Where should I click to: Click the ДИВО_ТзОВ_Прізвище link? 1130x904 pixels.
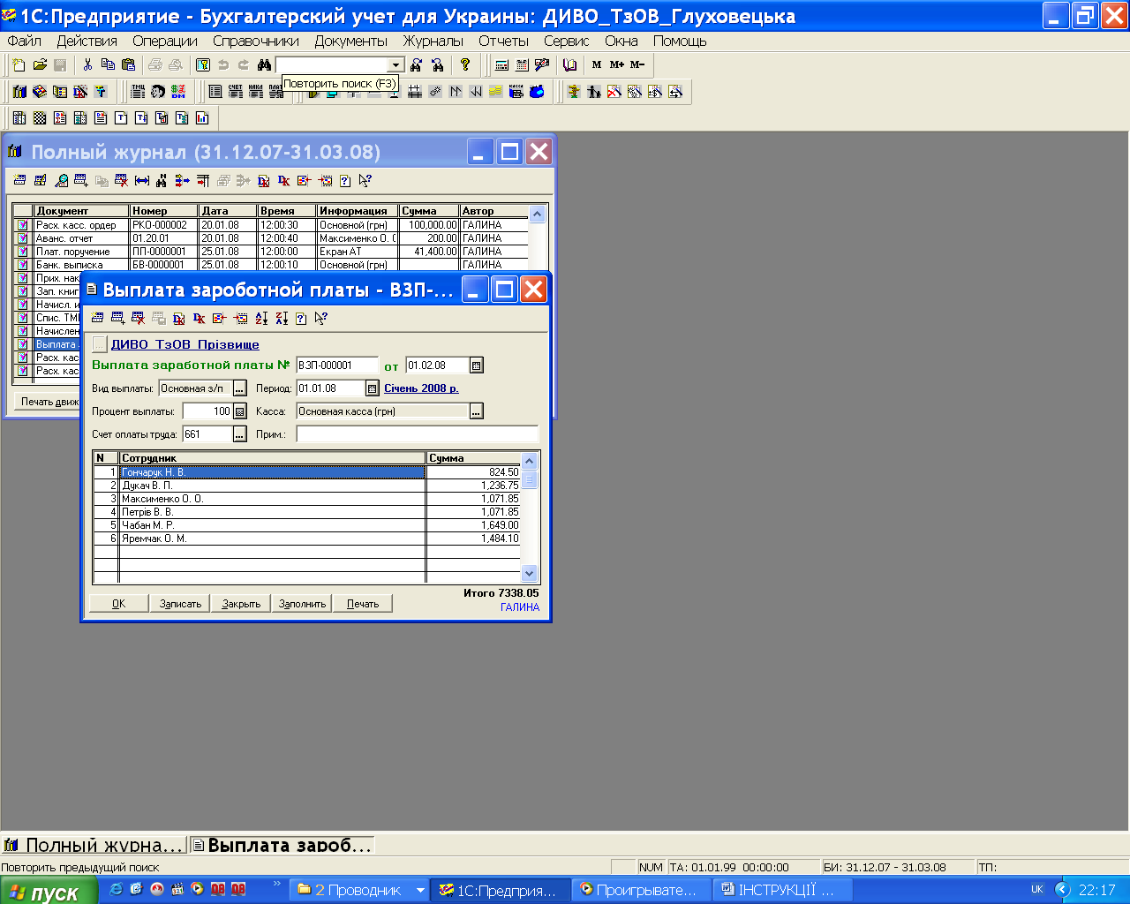(185, 344)
